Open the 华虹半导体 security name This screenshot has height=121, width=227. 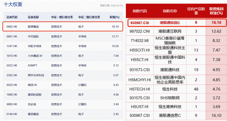tap(34, 46)
